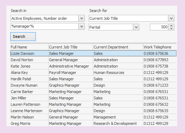Sort by the Work Telephone column header

(x=160, y=47)
